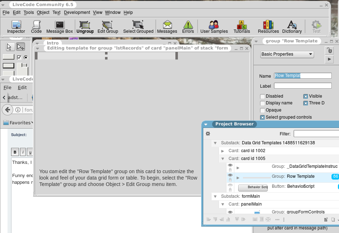Click the Code toolbar icon
Viewport: 339px width, 233px height.
click(x=36, y=27)
